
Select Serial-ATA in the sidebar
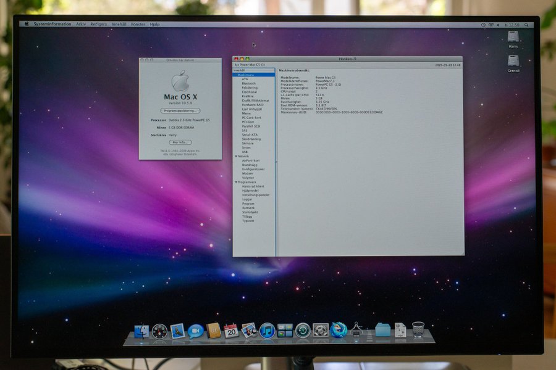250,135
